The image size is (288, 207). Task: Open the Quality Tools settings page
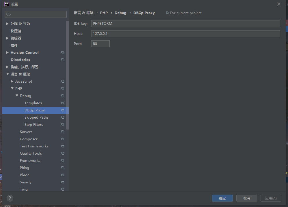[x=31, y=153]
